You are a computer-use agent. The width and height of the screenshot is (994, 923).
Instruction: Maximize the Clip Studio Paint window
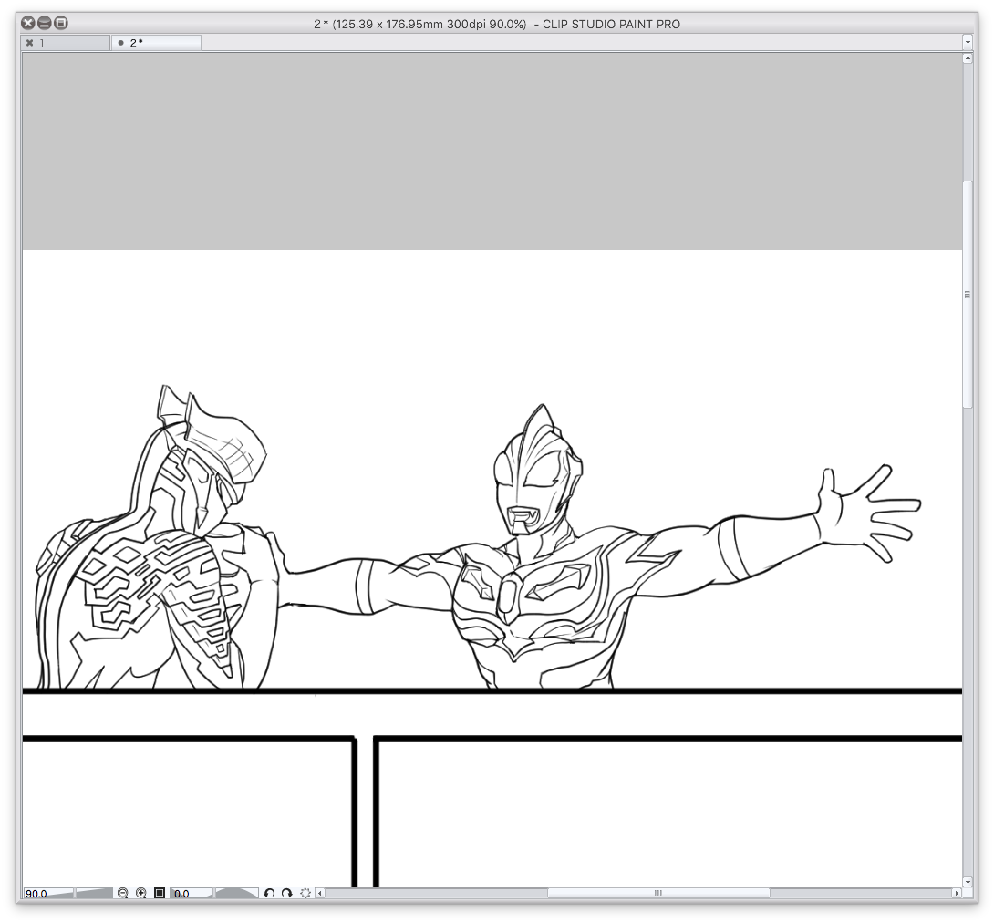[x=61, y=24]
